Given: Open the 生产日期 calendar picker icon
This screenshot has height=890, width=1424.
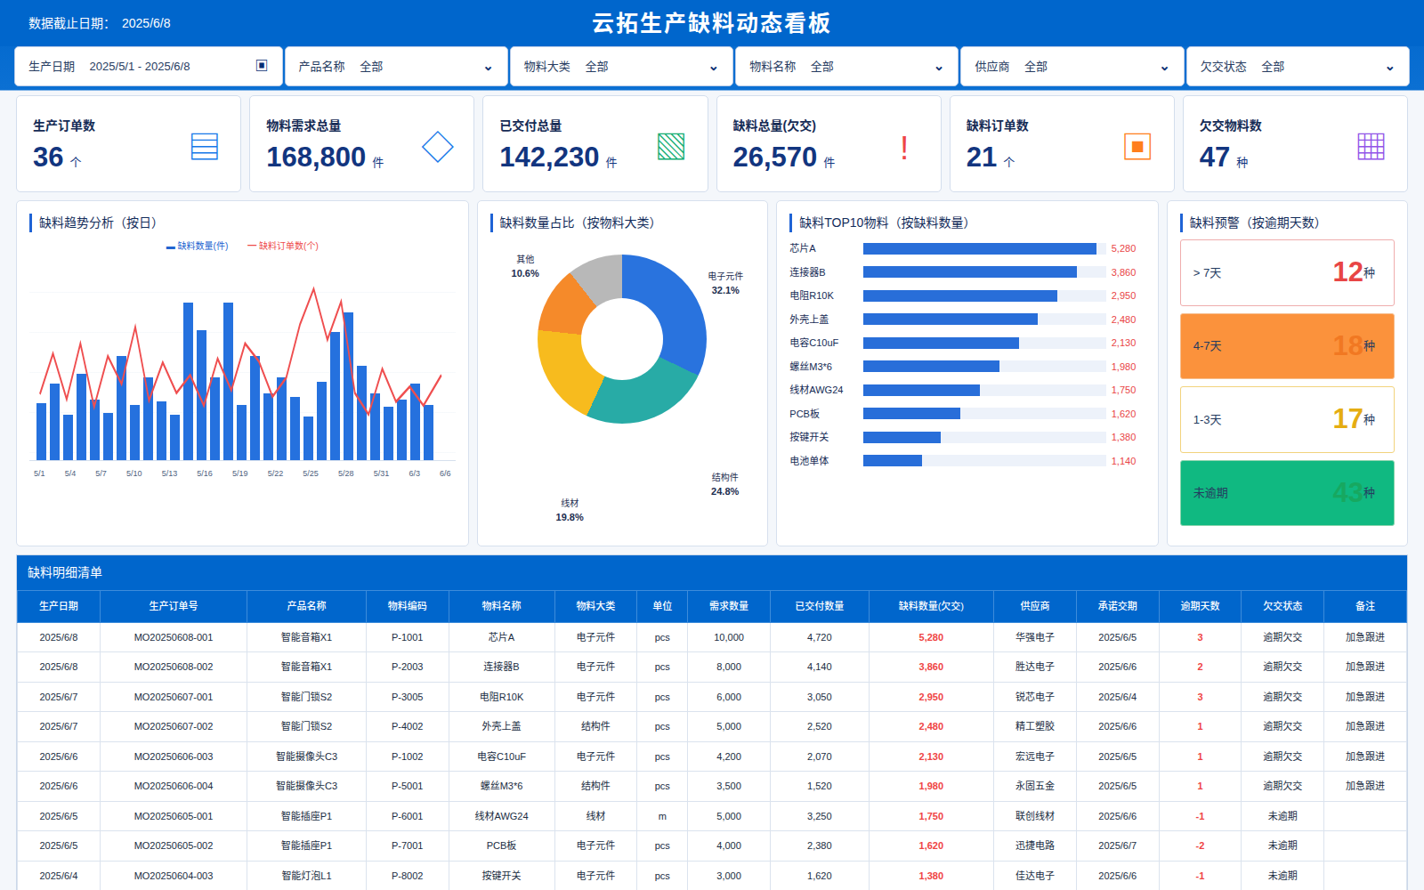Looking at the screenshot, I should pos(262,66).
